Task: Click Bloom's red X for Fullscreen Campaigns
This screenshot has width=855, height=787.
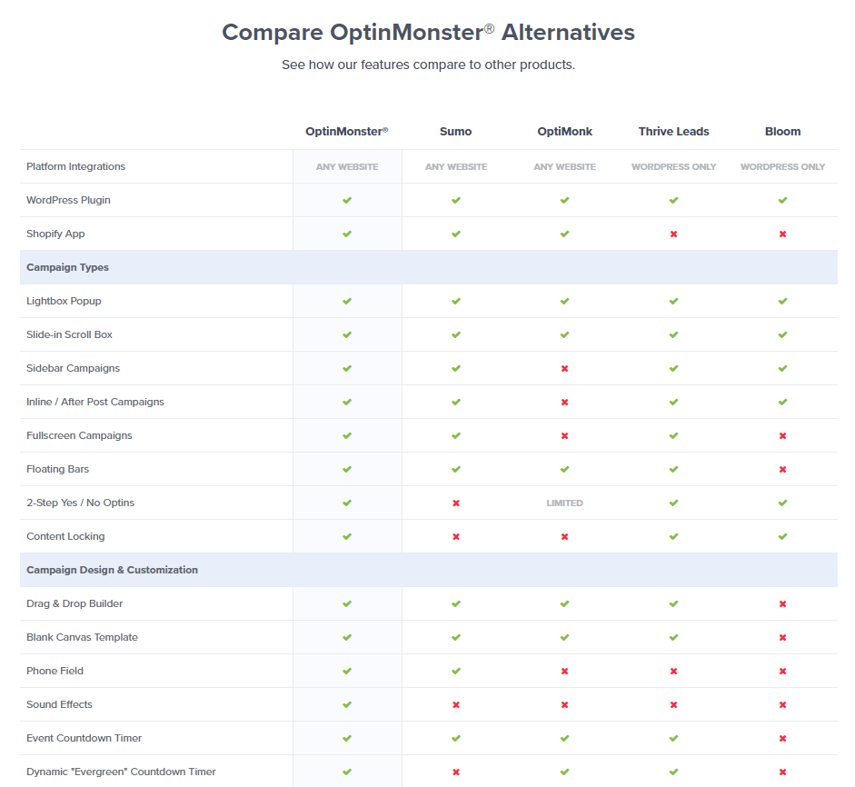Action: click(x=782, y=436)
